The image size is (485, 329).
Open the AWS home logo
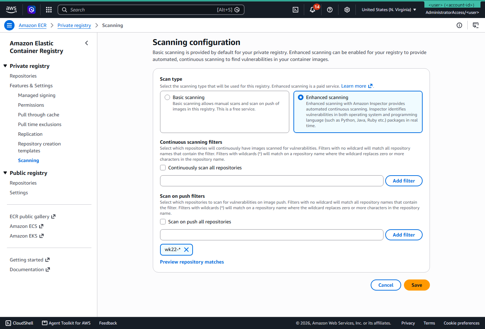click(x=11, y=10)
